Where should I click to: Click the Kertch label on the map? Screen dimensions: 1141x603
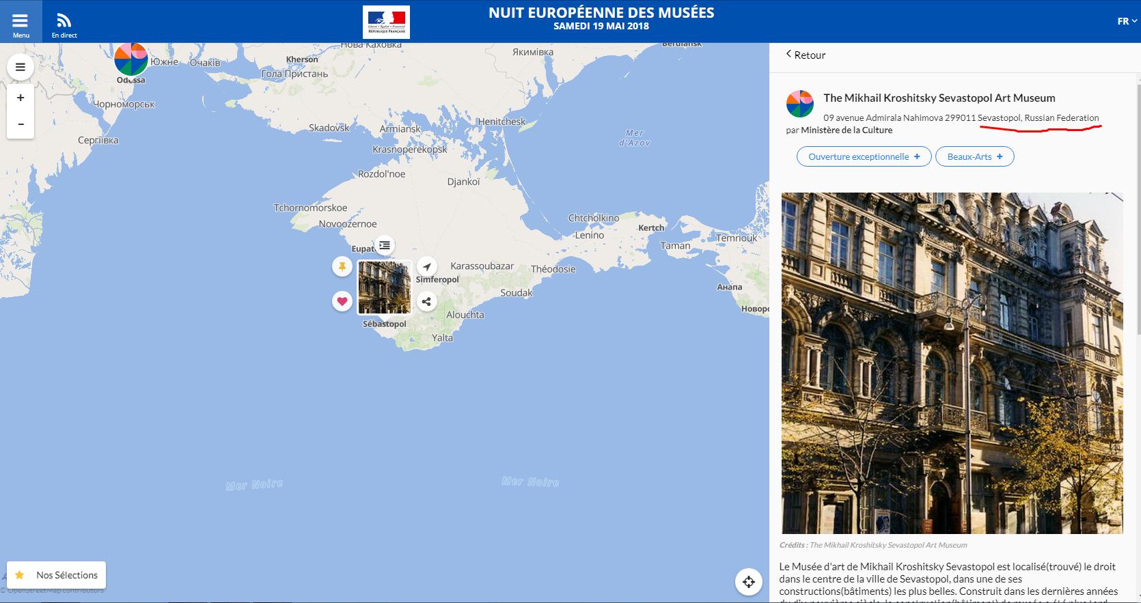651,227
